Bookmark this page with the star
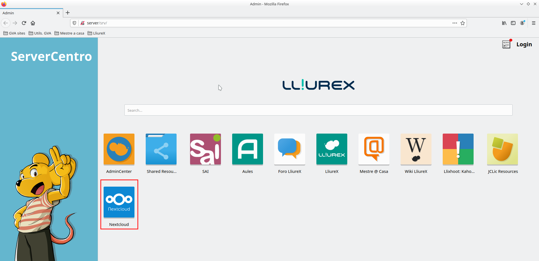This screenshot has height=261, width=539. coord(463,23)
